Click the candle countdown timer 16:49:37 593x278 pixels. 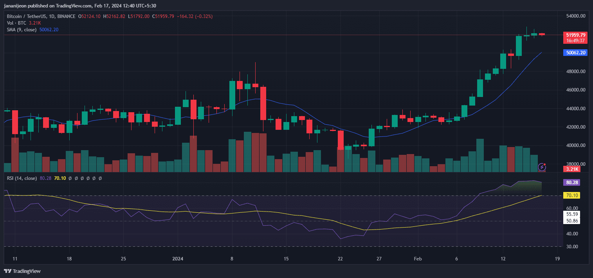(x=575, y=40)
